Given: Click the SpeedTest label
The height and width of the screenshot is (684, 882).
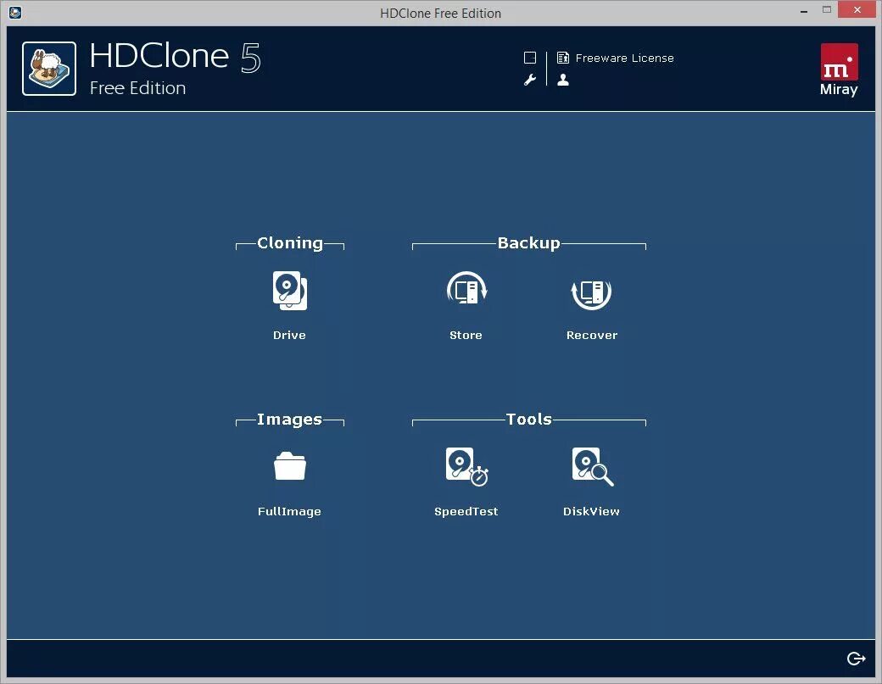Looking at the screenshot, I should click(466, 511).
